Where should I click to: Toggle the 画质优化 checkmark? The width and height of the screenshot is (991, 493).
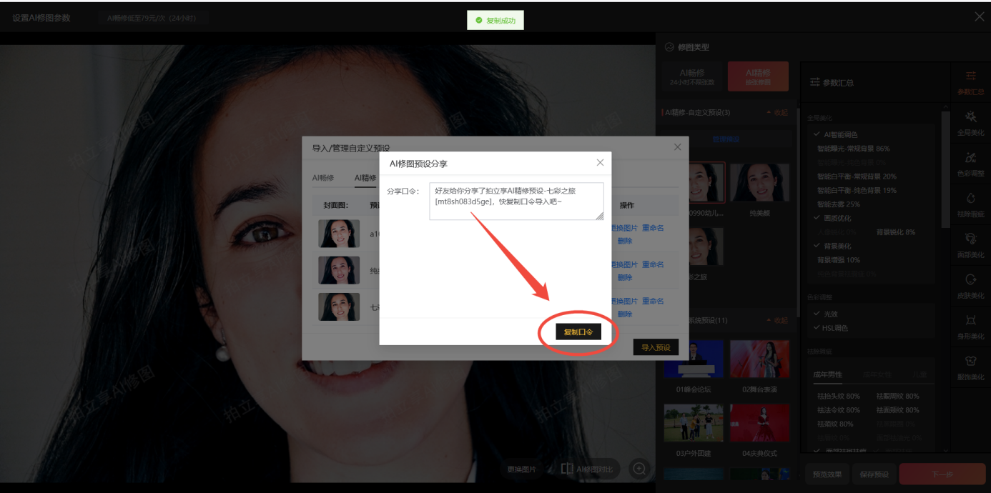[x=817, y=218]
